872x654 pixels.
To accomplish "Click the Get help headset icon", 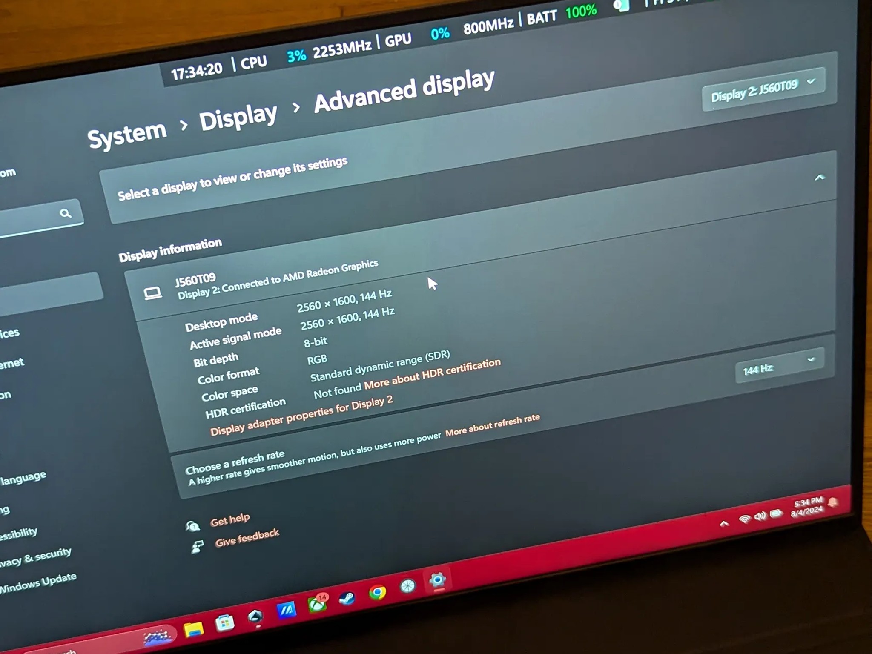I will 192,526.
